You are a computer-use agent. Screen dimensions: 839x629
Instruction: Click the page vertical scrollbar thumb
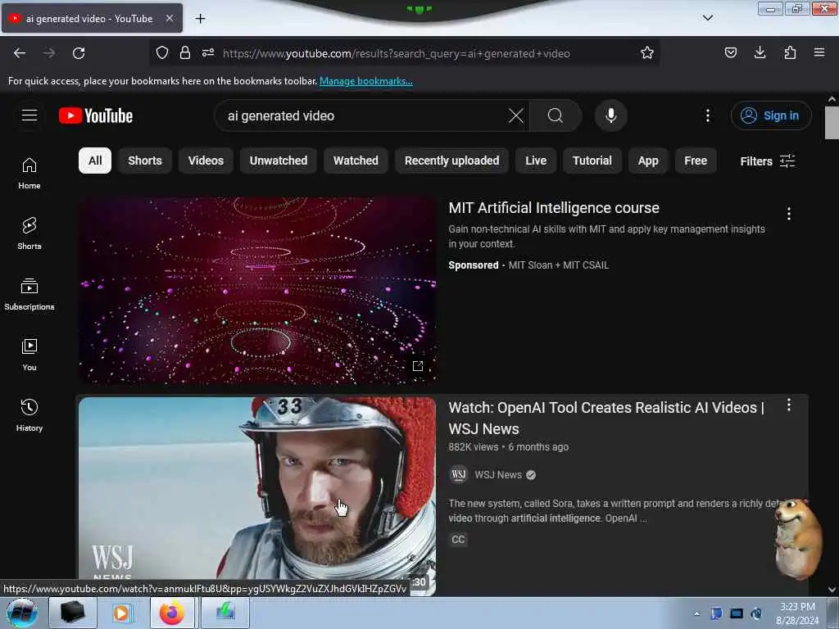(832, 123)
